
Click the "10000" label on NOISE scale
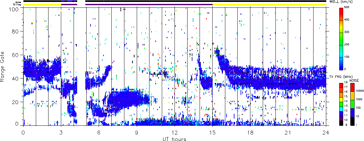359,91
